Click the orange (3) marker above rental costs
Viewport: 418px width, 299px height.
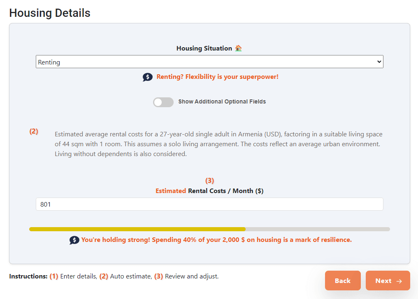210,180
